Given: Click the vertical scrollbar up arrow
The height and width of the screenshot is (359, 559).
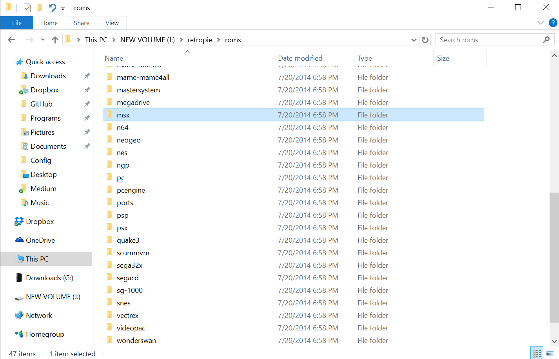Looking at the screenshot, I should click(554, 55).
